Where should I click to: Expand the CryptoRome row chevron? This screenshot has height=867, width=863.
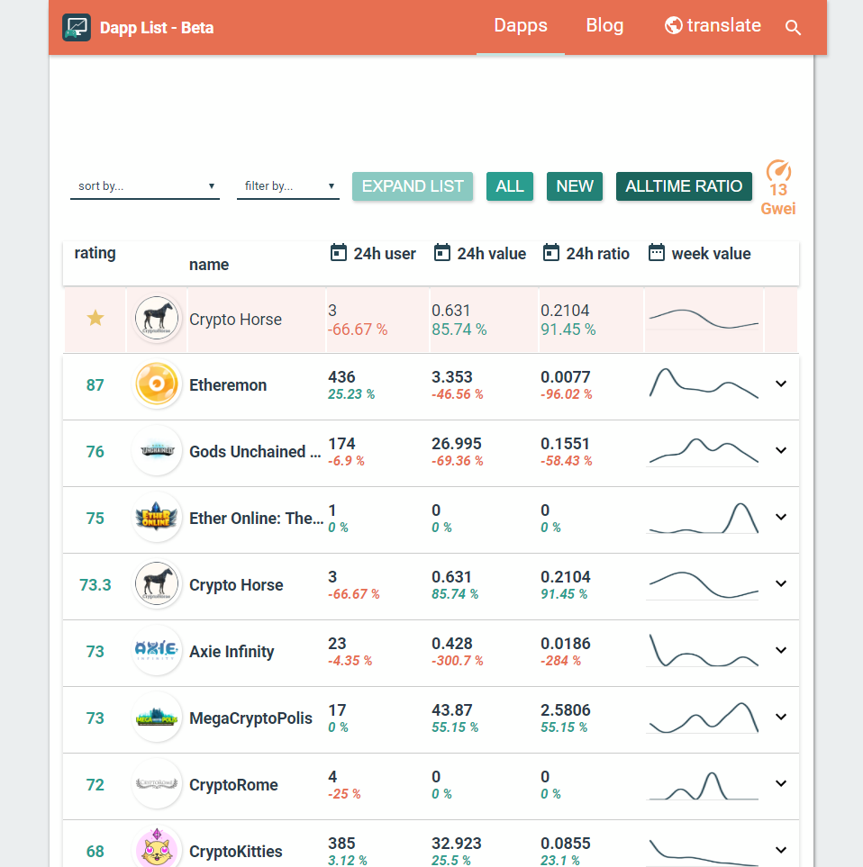[x=781, y=783]
